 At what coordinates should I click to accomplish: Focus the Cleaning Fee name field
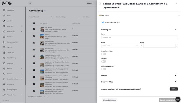tap(139, 37)
